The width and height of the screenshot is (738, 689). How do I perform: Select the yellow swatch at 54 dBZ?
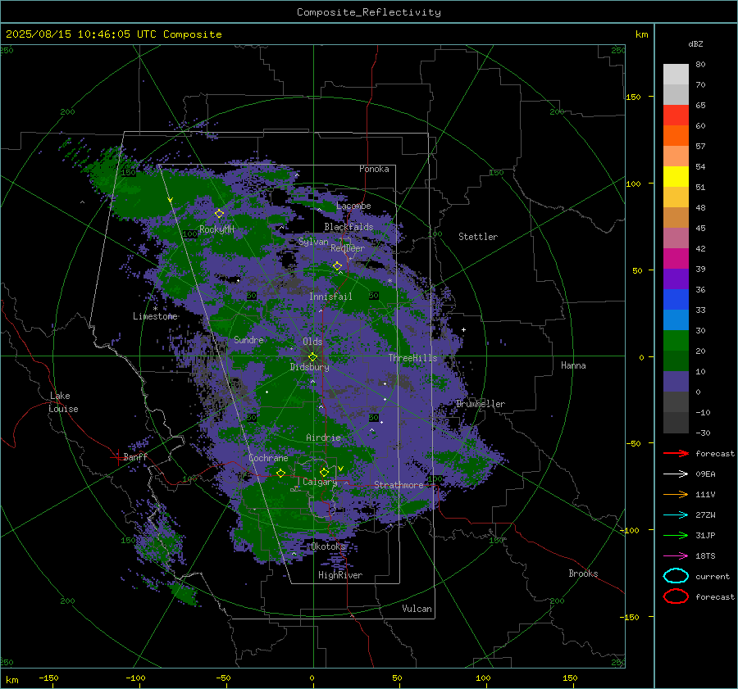click(676, 176)
